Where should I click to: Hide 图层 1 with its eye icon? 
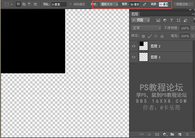[134, 57]
